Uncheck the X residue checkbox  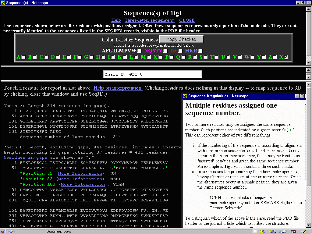286,57
